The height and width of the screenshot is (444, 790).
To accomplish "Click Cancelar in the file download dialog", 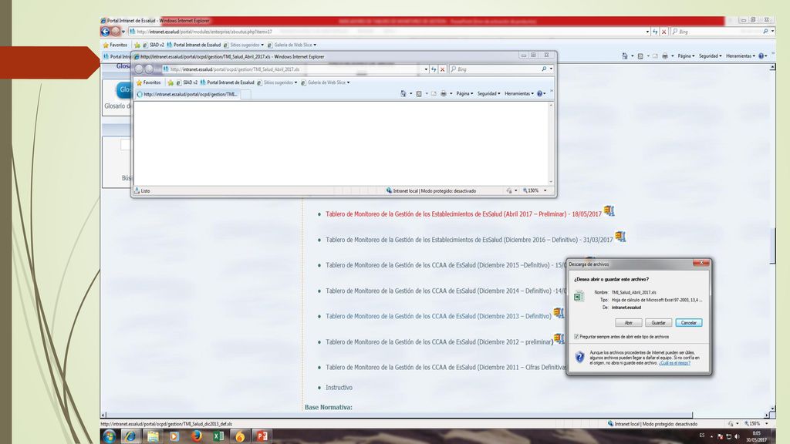I will click(689, 323).
